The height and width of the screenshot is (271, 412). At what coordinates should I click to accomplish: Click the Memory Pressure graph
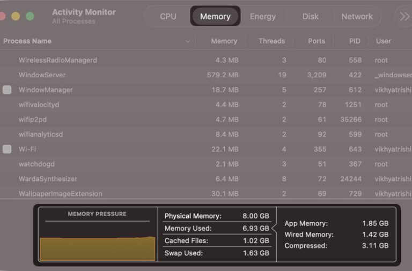97,241
